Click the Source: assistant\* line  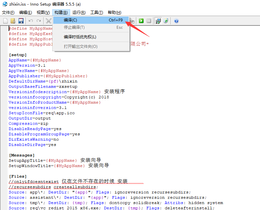(108, 198)
